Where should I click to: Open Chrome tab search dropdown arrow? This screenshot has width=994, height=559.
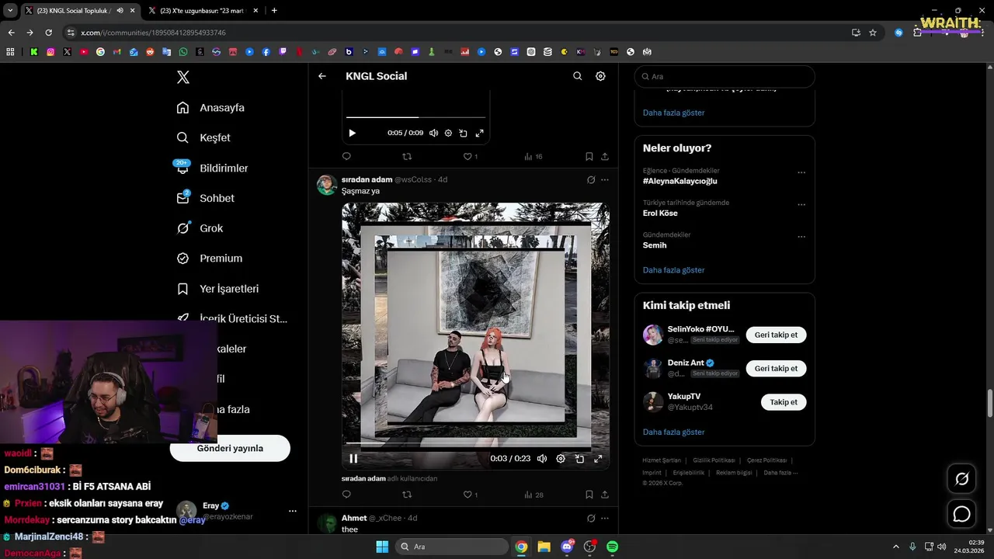[9, 10]
